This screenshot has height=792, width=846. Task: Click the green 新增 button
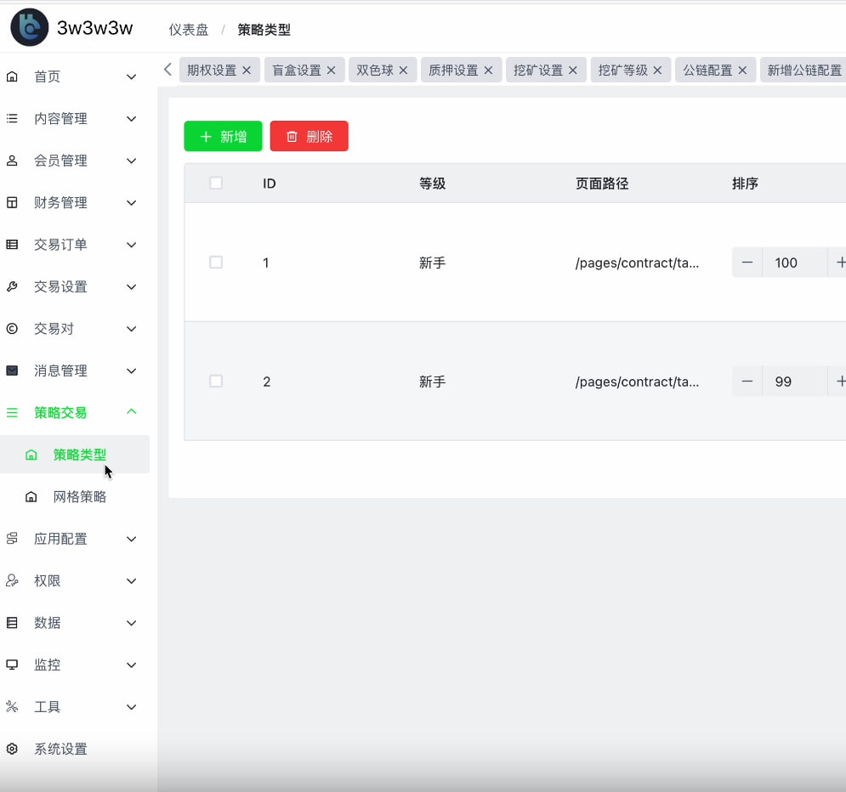(223, 137)
